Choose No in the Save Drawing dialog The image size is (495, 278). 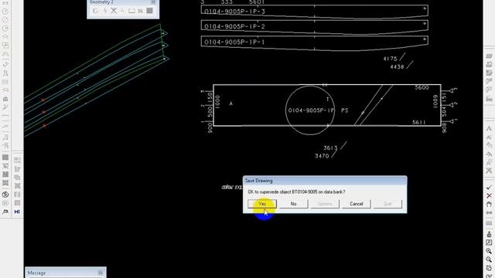point(293,204)
